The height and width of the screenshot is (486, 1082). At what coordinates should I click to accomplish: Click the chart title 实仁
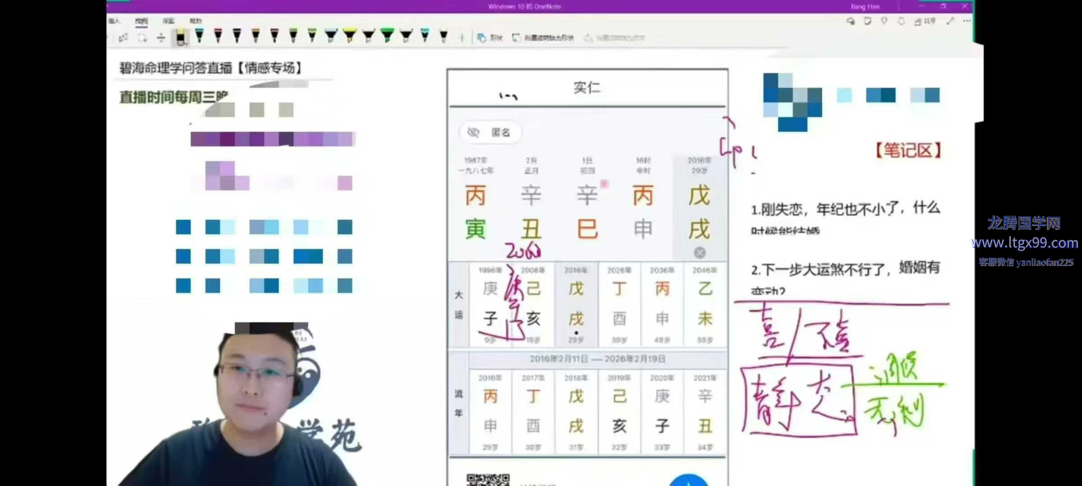click(587, 87)
